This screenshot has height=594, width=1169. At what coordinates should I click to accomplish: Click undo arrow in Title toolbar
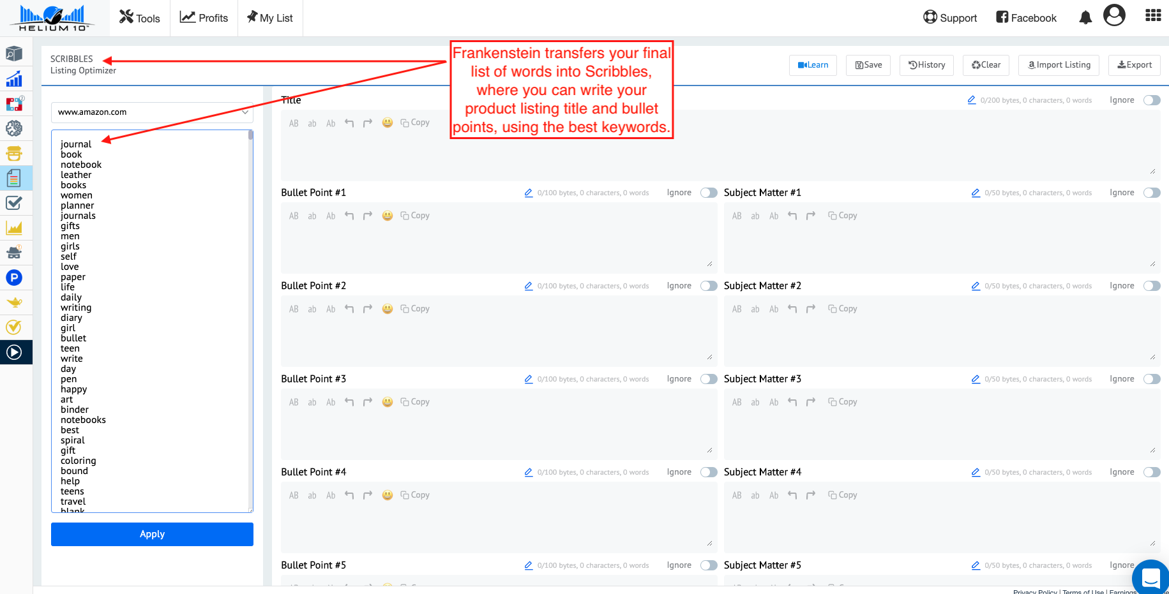tap(349, 123)
